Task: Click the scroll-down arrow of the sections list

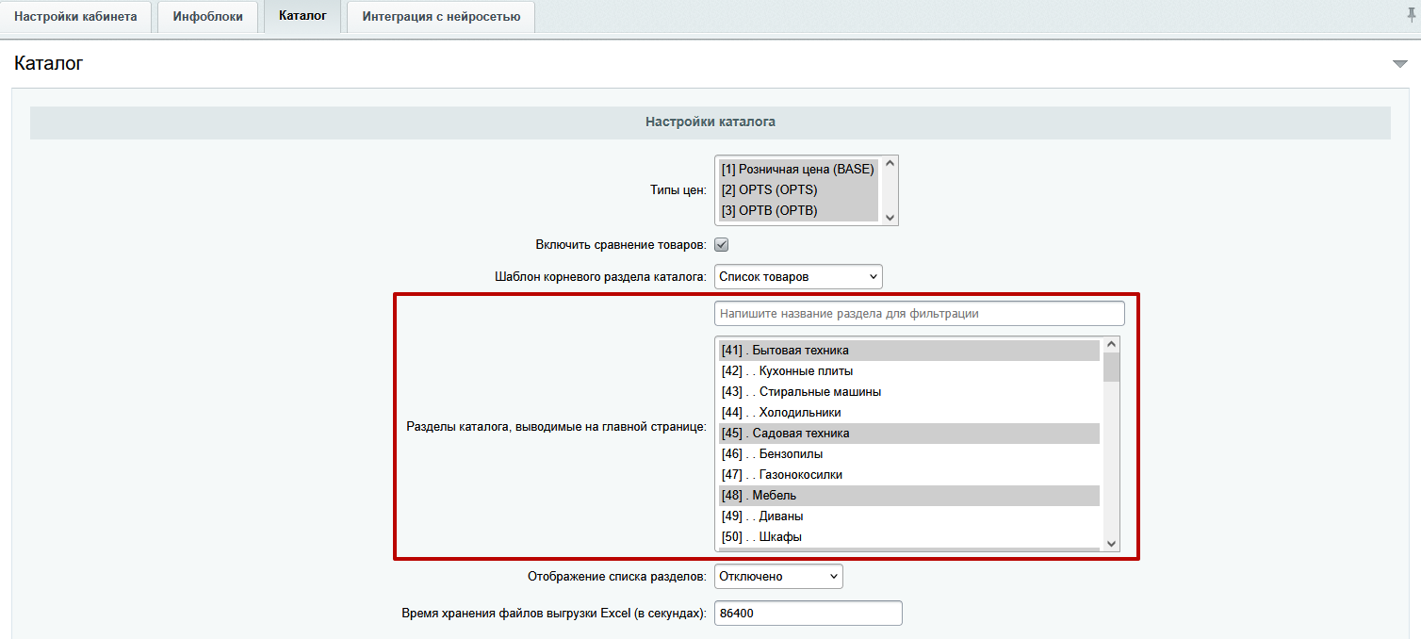Action: pyautogui.click(x=1112, y=543)
